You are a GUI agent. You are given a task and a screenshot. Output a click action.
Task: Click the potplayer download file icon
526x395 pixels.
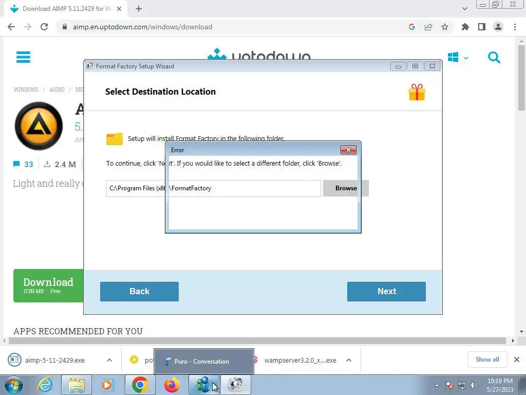point(134,360)
